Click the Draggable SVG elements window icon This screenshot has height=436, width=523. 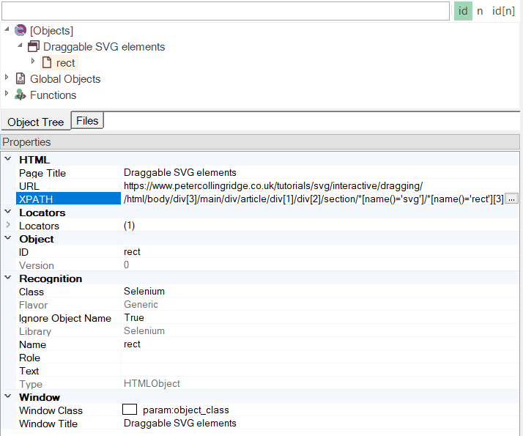coord(34,47)
